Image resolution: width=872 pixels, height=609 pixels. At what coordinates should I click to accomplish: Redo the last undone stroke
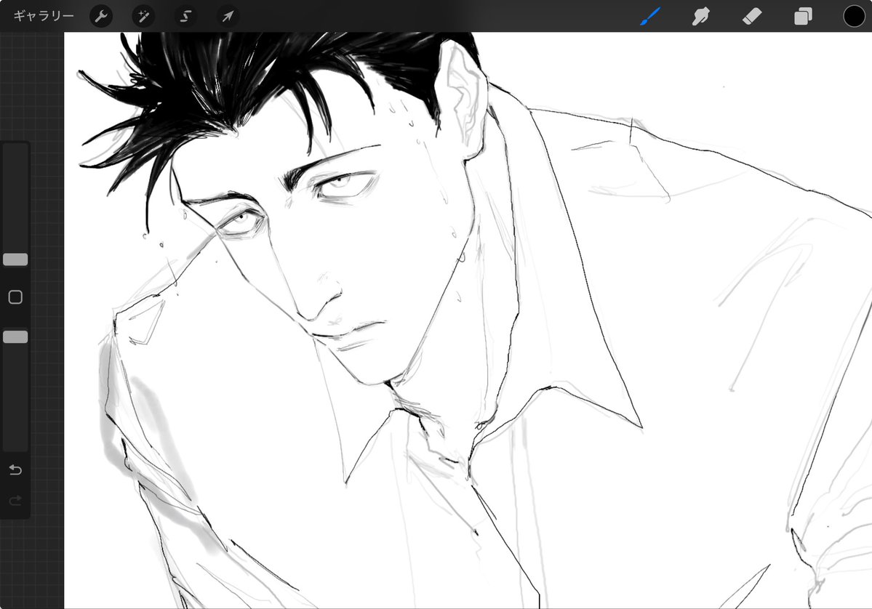(x=15, y=501)
